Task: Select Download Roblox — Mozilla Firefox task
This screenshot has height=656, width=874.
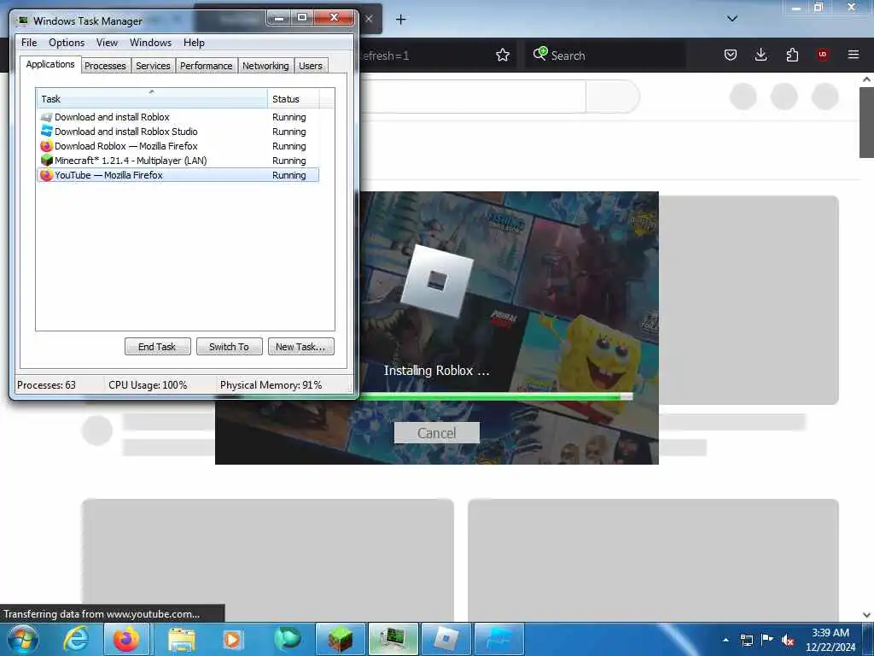Action: point(178,146)
